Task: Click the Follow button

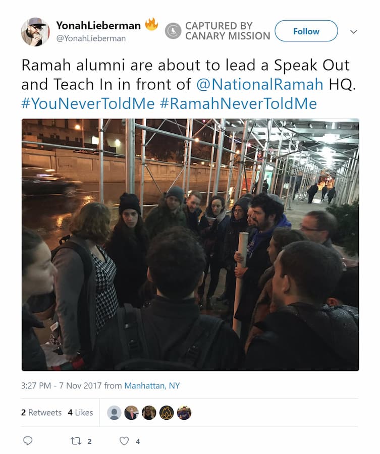Action: [306, 31]
